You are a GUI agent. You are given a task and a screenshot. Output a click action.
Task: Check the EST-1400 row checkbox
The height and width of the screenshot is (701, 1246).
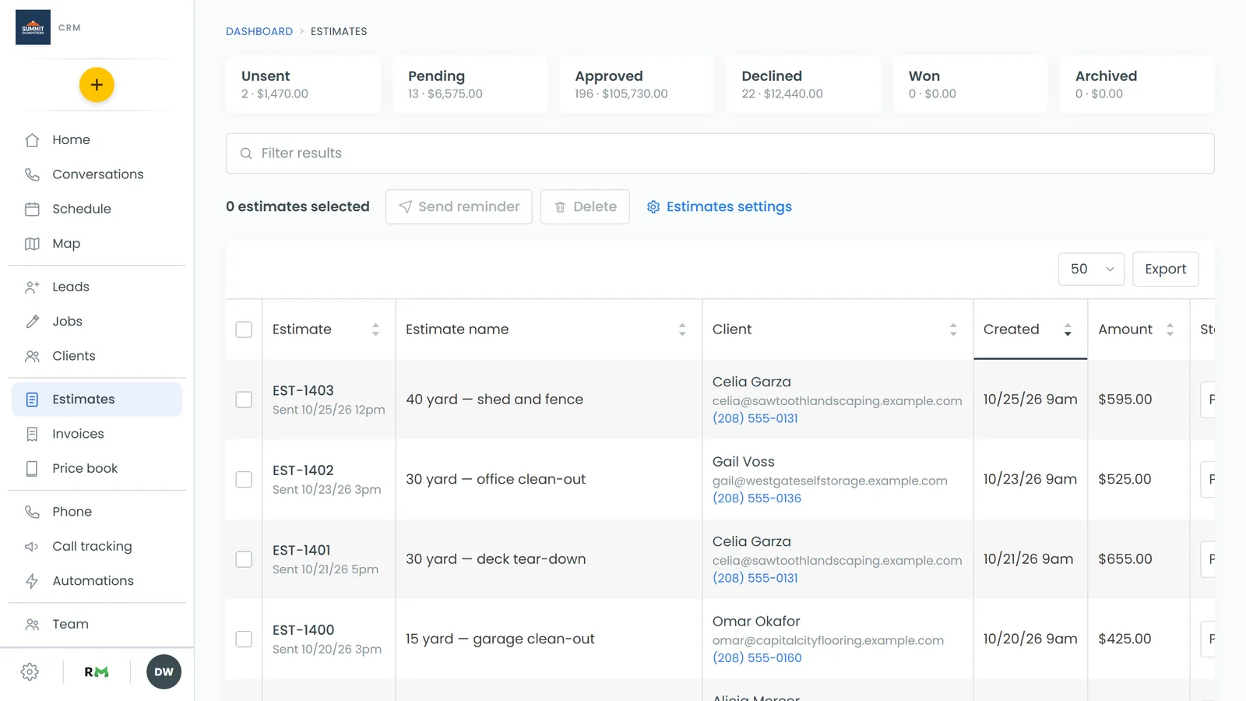point(244,639)
